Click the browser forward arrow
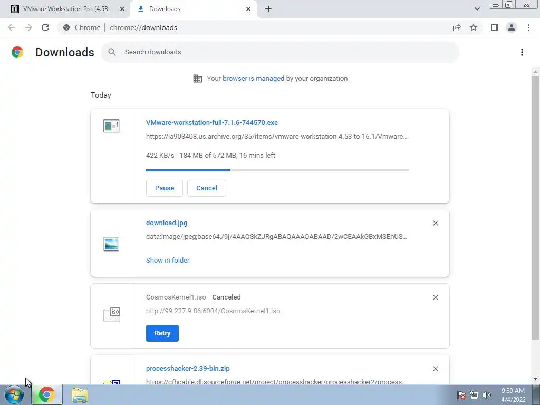The image size is (540, 405). coord(28,27)
